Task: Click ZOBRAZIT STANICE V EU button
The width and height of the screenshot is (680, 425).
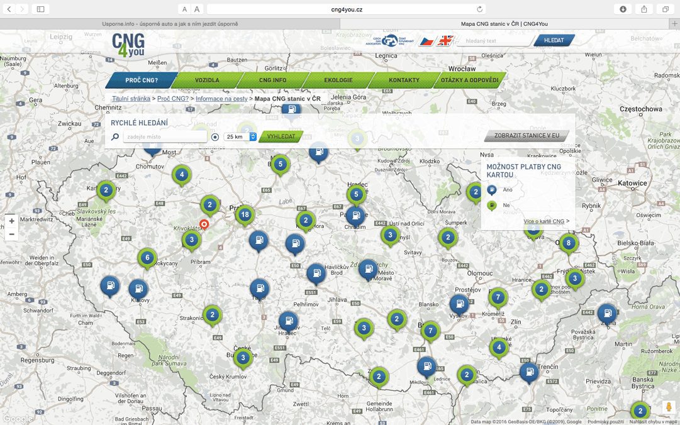Action: pyautogui.click(x=527, y=136)
